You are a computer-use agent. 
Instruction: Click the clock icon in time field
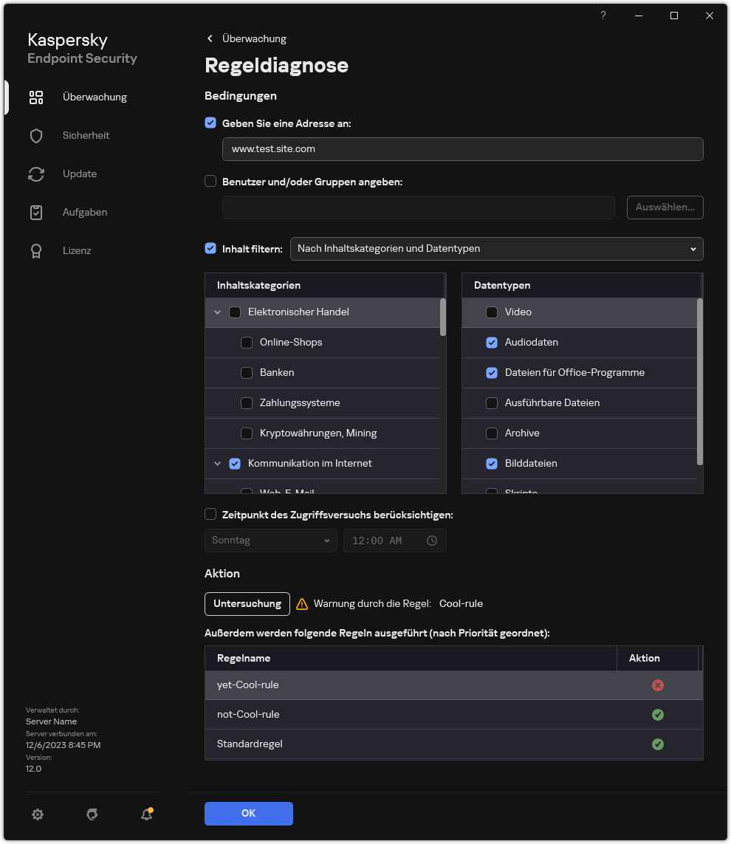coord(432,541)
